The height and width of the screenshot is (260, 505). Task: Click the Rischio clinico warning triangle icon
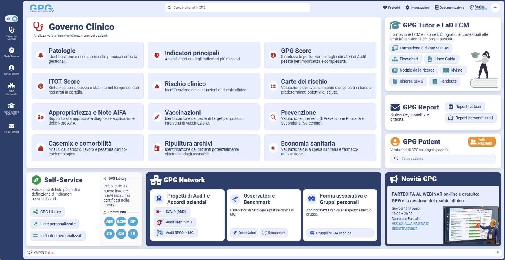tap(157, 86)
